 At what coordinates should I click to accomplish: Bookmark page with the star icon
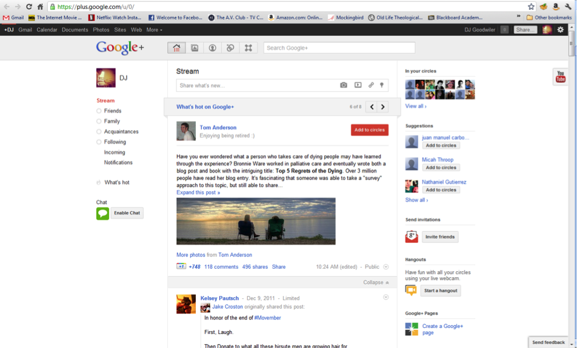pyautogui.click(x=531, y=7)
